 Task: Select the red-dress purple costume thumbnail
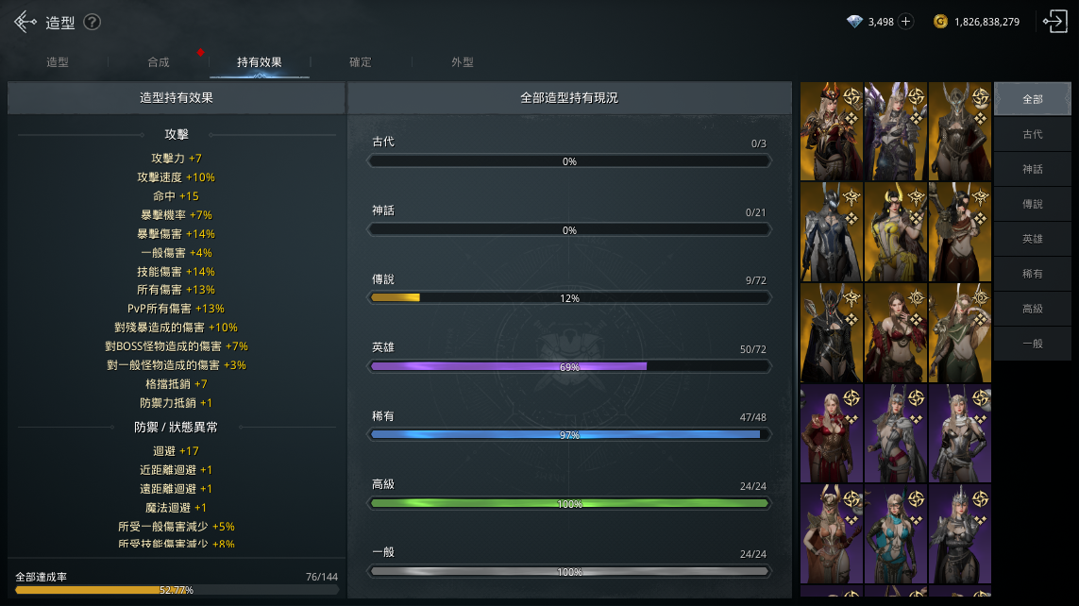click(832, 433)
